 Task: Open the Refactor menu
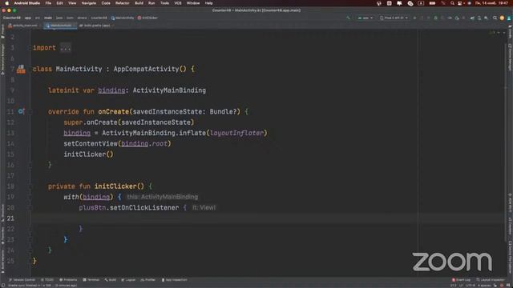click(123, 3)
